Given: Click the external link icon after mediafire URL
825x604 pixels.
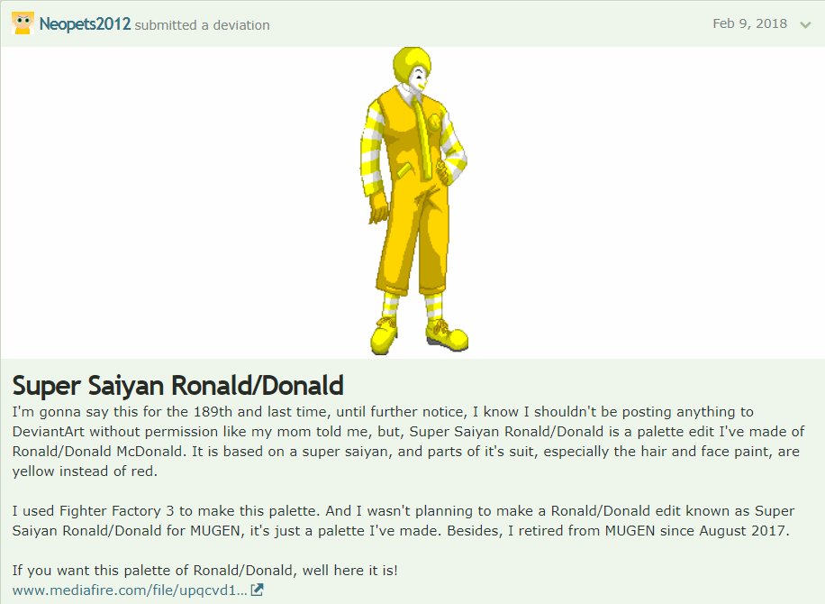Looking at the screenshot, I should (x=257, y=590).
